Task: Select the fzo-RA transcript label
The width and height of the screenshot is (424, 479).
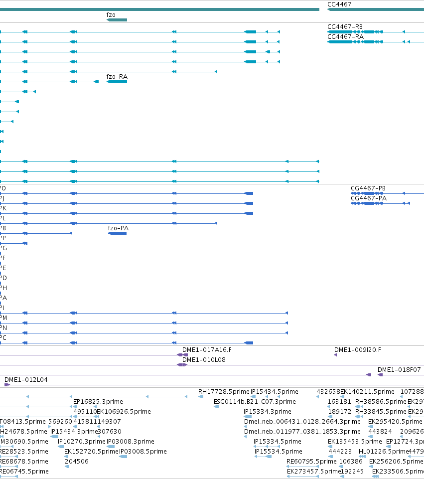Action: coord(117,77)
